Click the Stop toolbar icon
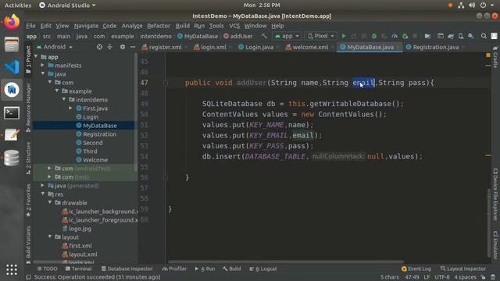 [415, 36]
